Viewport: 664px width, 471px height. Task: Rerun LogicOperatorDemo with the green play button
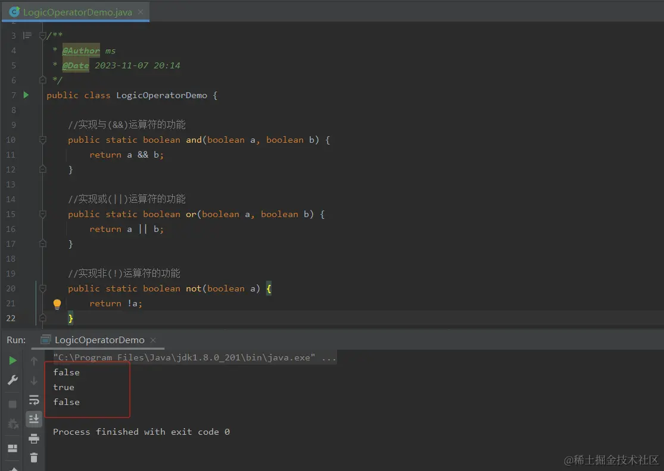(x=13, y=360)
